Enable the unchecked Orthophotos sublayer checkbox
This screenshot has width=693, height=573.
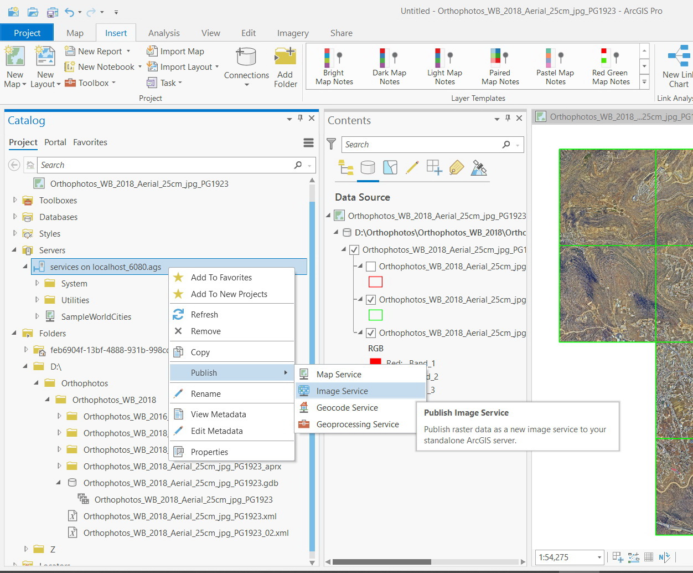(371, 267)
